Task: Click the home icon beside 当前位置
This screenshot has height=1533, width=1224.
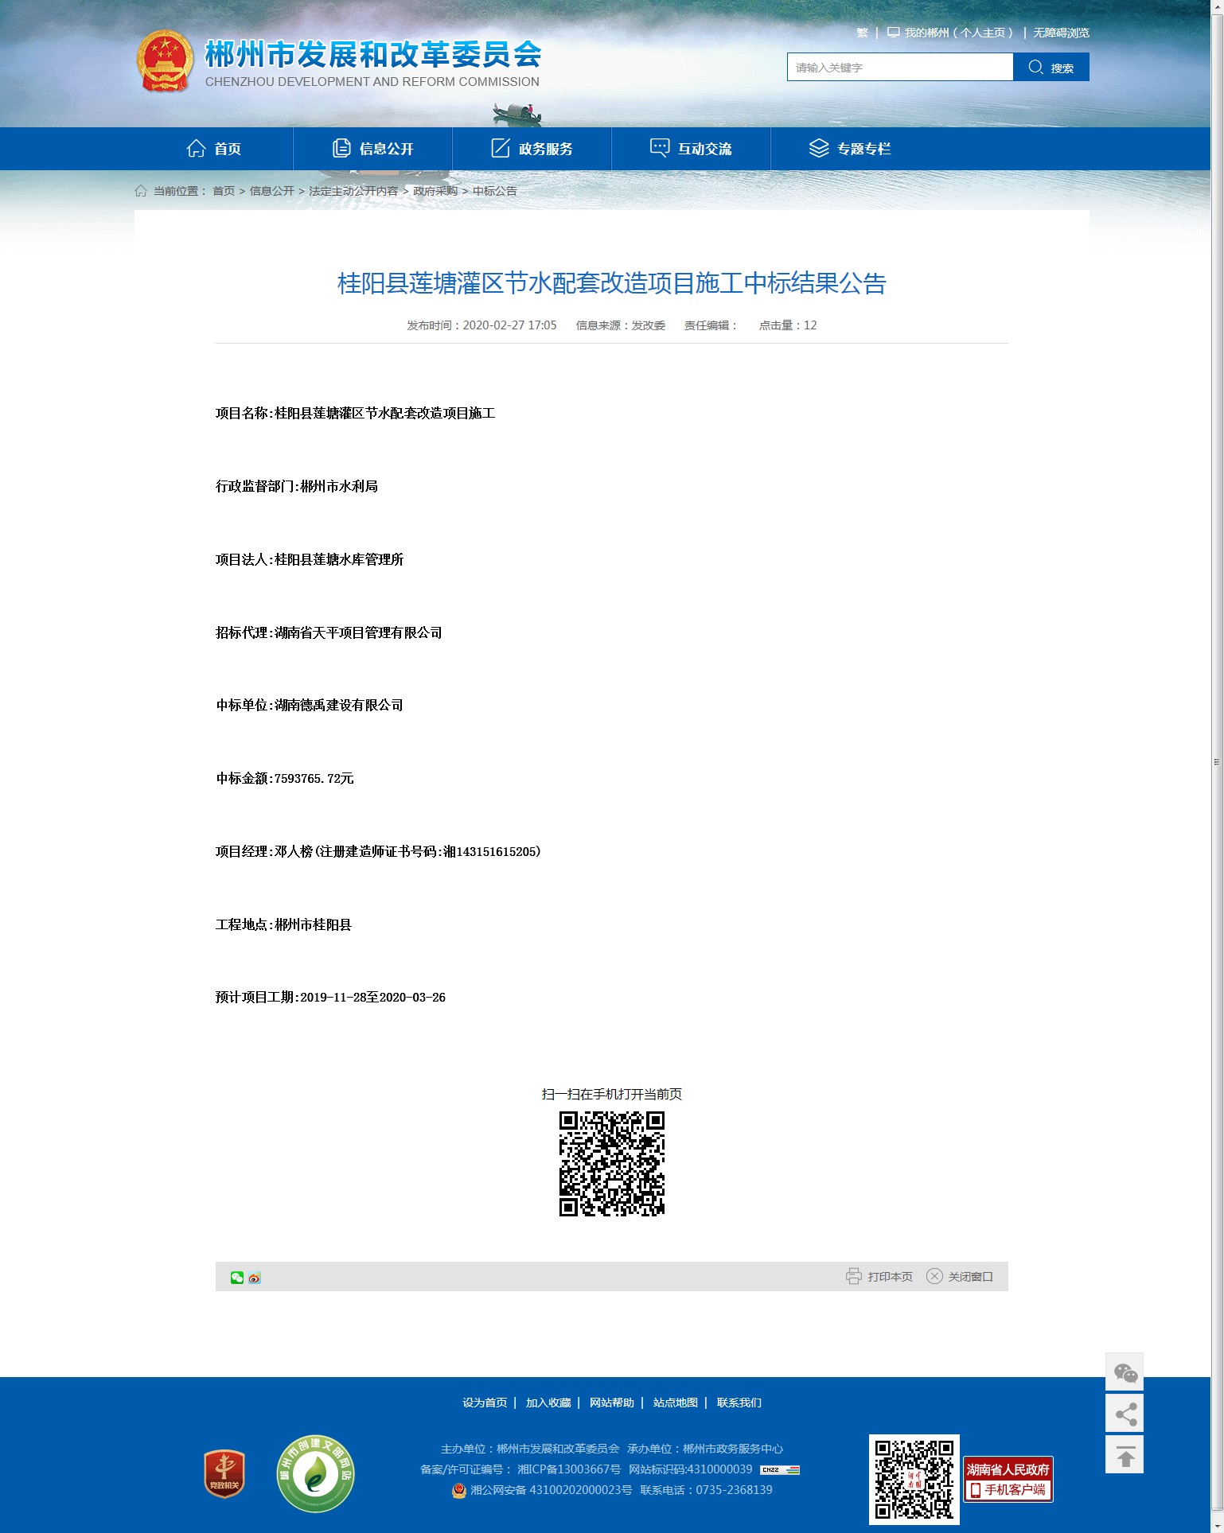Action: click(x=141, y=191)
